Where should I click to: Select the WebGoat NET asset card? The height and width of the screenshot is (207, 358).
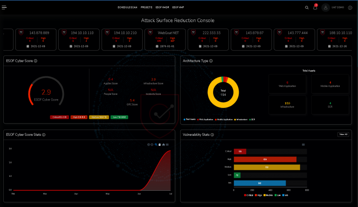point(165,40)
